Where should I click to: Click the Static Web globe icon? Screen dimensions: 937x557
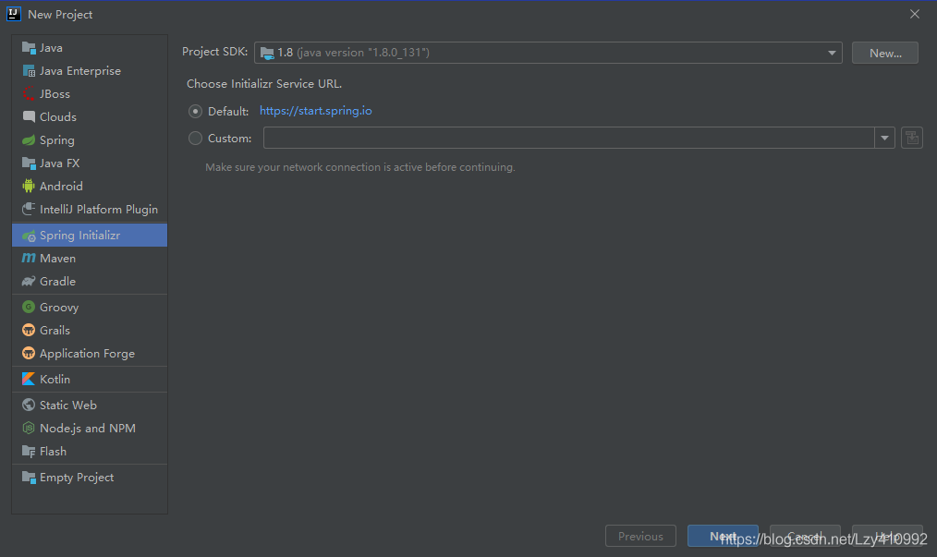[28, 406]
